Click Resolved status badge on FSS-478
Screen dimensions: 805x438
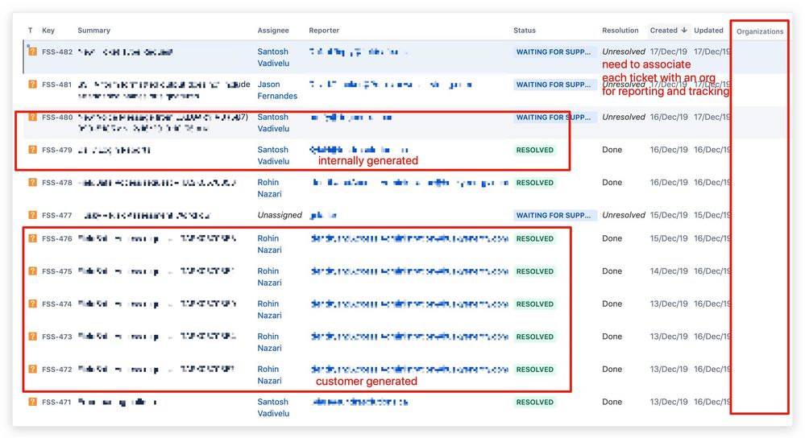[535, 183]
